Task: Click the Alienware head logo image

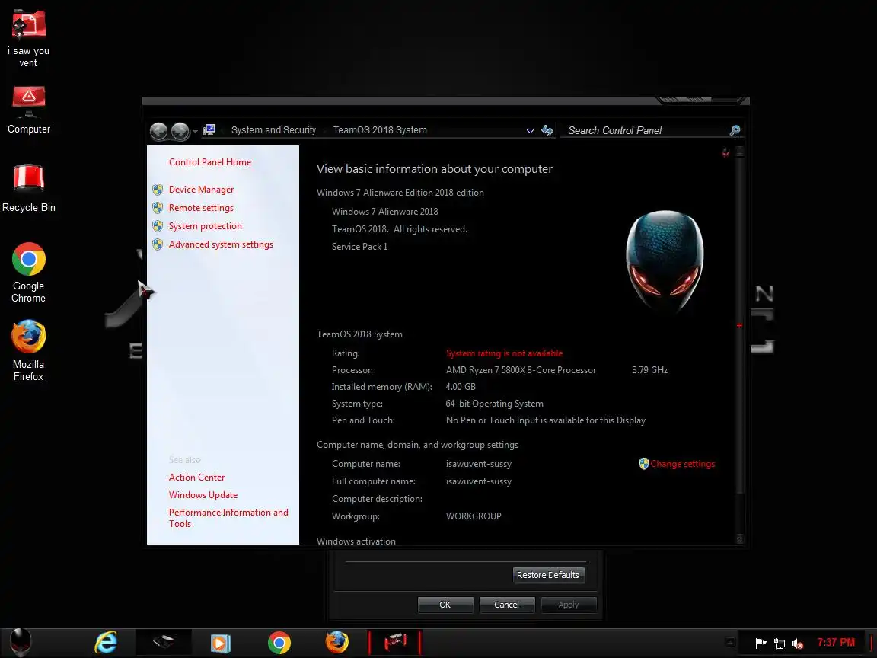Action: click(665, 260)
